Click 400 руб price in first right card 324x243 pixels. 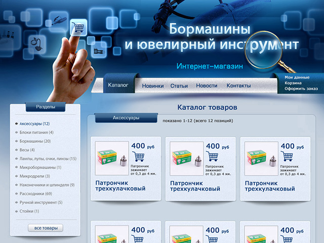coord(292,146)
